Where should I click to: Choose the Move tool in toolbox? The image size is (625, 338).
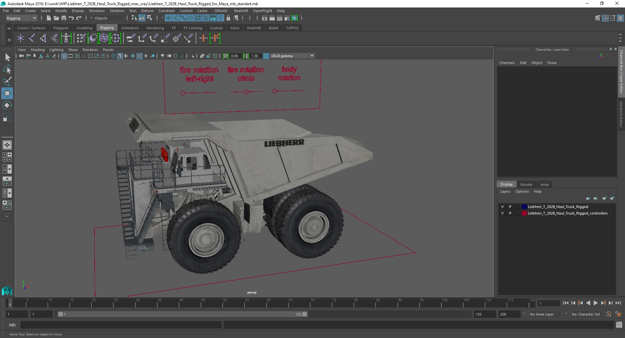coord(7,93)
